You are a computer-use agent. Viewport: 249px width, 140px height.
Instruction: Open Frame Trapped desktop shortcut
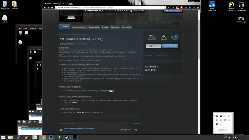(232, 6)
